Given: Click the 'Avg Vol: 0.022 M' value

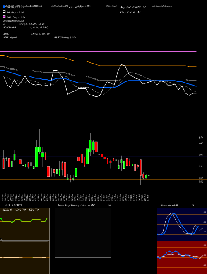Looking at the screenshot, I should [x=133, y=7].
